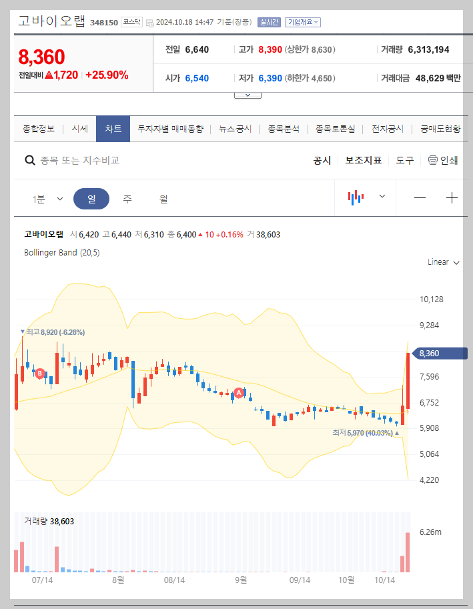Click marker A on the chart
Image resolution: width=473 pixels, height=609 pixels.
click(x=238, y=394)
